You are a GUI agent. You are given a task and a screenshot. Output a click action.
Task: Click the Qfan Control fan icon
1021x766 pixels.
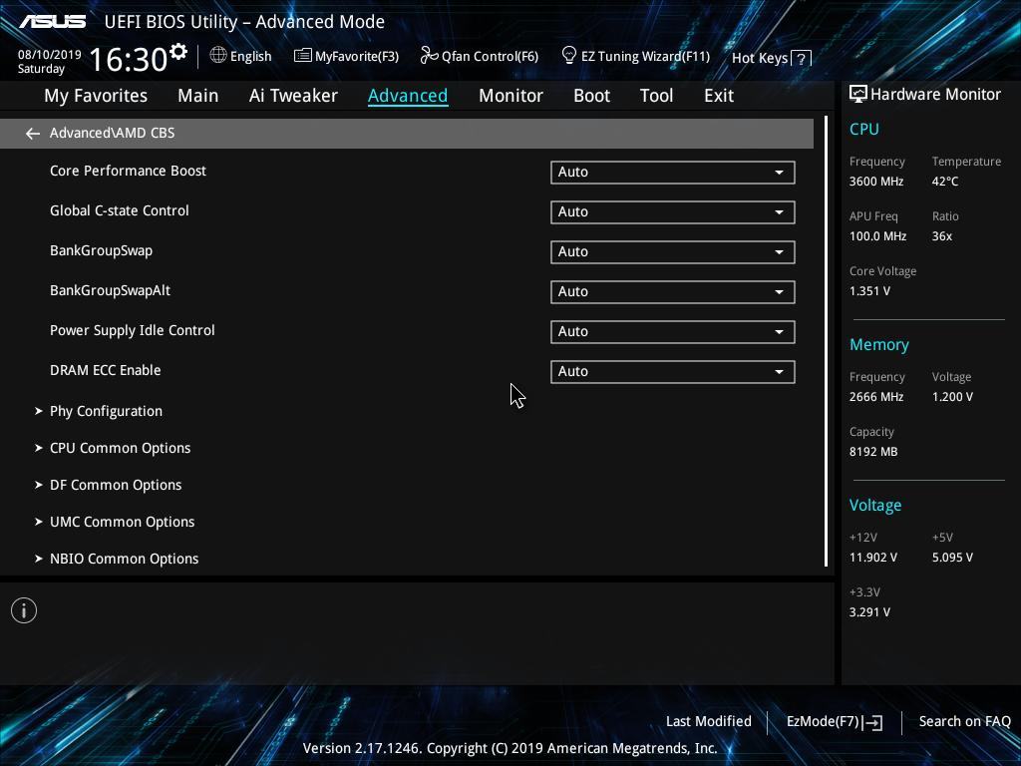(x=429, y=56)
